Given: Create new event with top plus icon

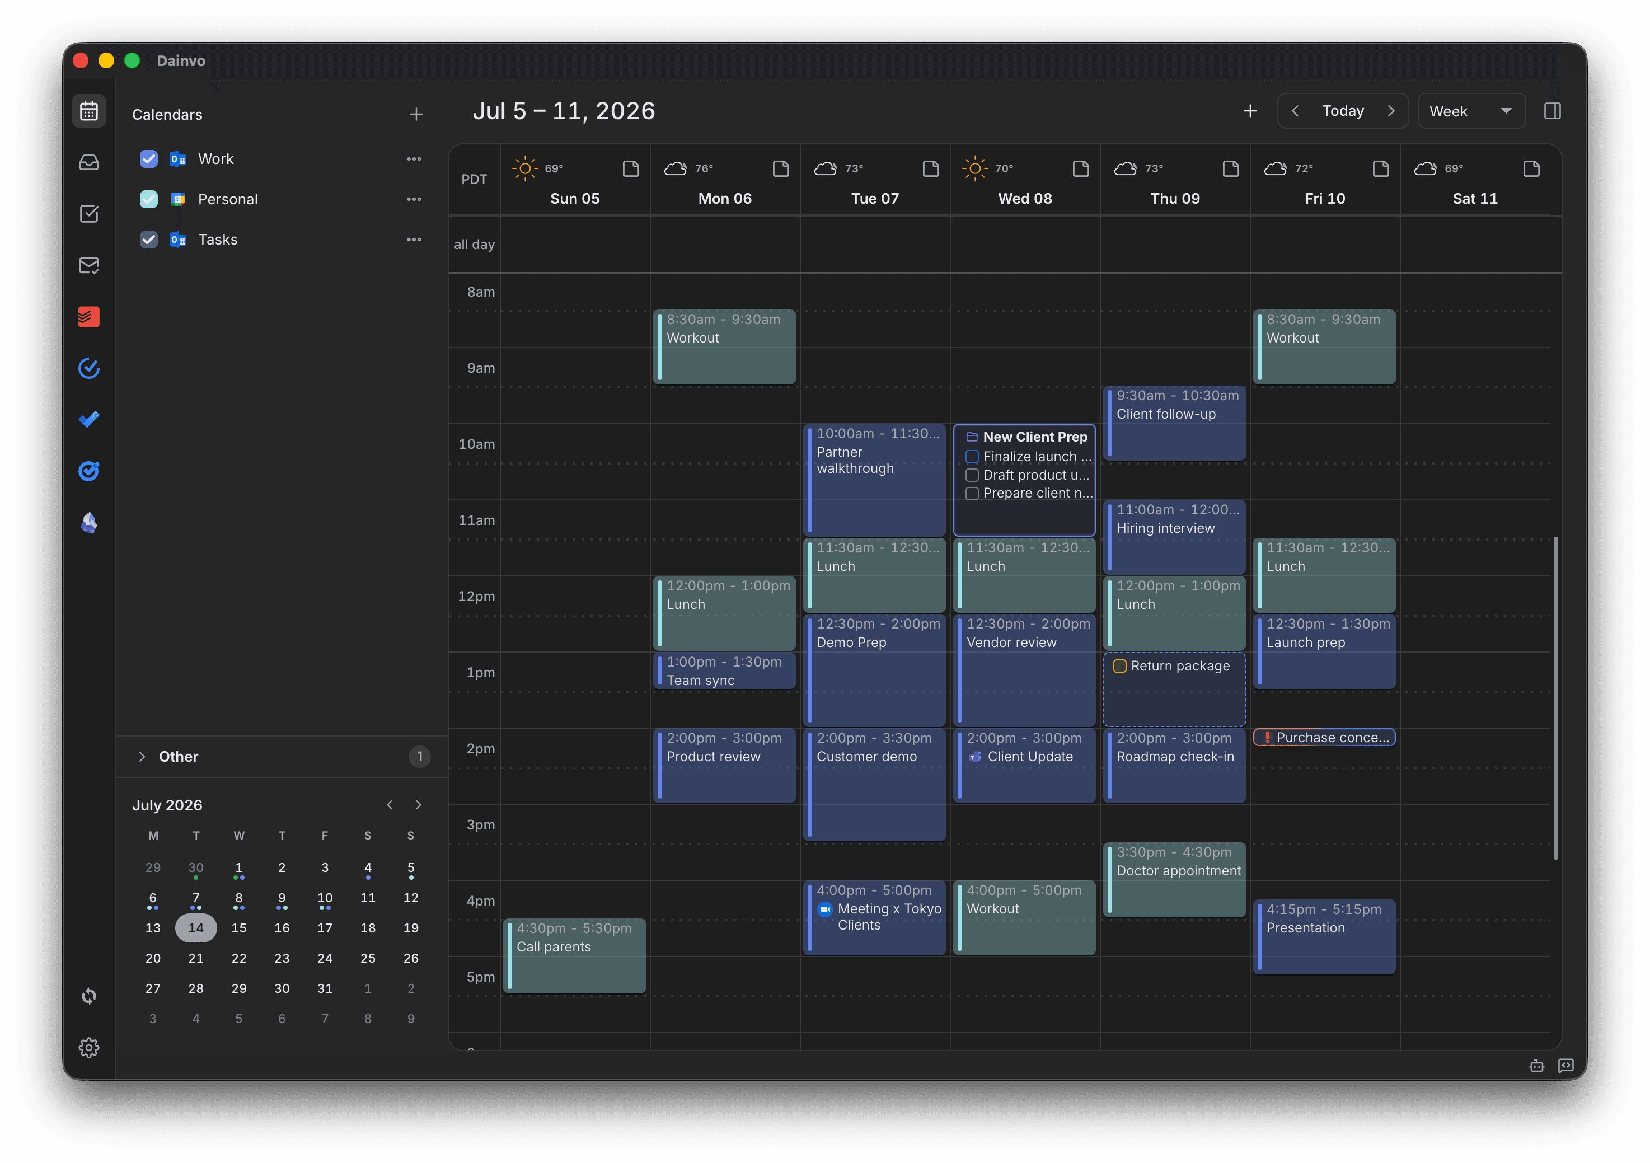Looking at the screenshot, I should pos(1250,111).
